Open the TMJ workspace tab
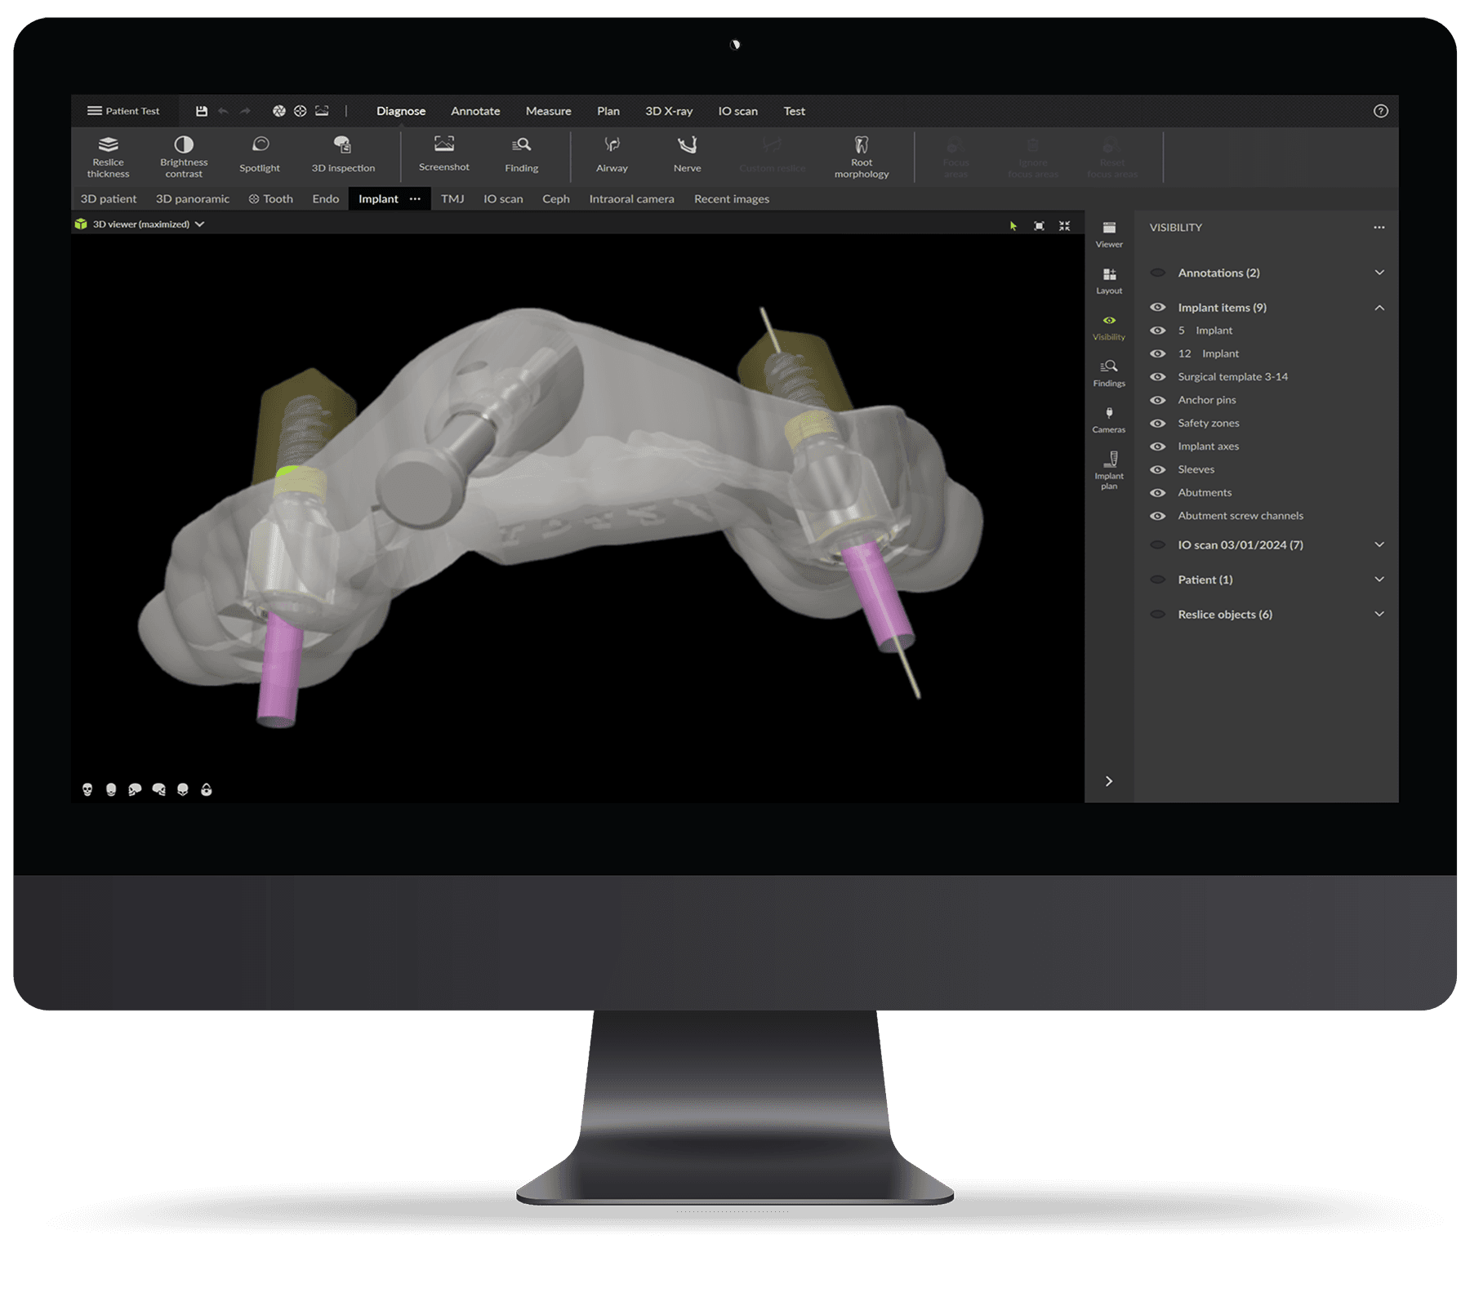Viewport: 1470px width, 1306px height. pos(452,199)
